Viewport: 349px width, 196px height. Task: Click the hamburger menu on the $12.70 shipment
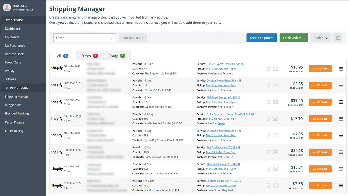coord(341,119)
